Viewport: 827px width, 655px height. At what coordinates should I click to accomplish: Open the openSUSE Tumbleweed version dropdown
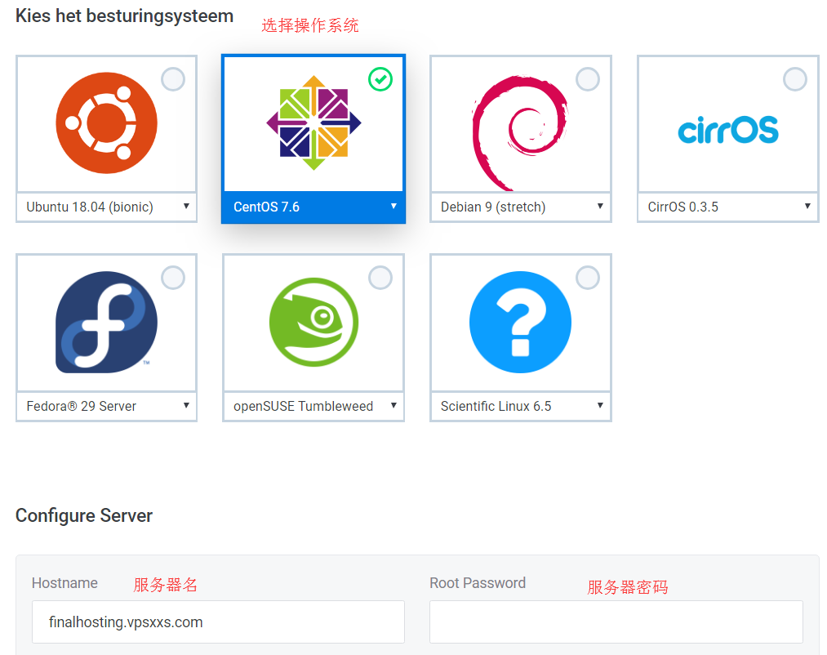click(x=313, y=406)
